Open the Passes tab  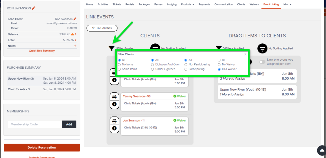coord(158,4)
